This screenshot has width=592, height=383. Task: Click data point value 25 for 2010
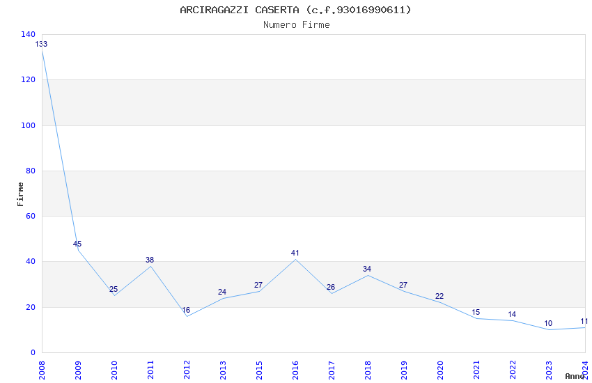[x=114, y=289]
